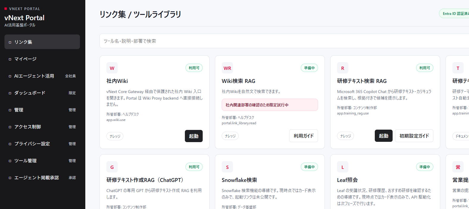This screenshot has height=209, width=469.
Task: Open ツール管理 in the sidebar
Action: (x=42, y=161)
